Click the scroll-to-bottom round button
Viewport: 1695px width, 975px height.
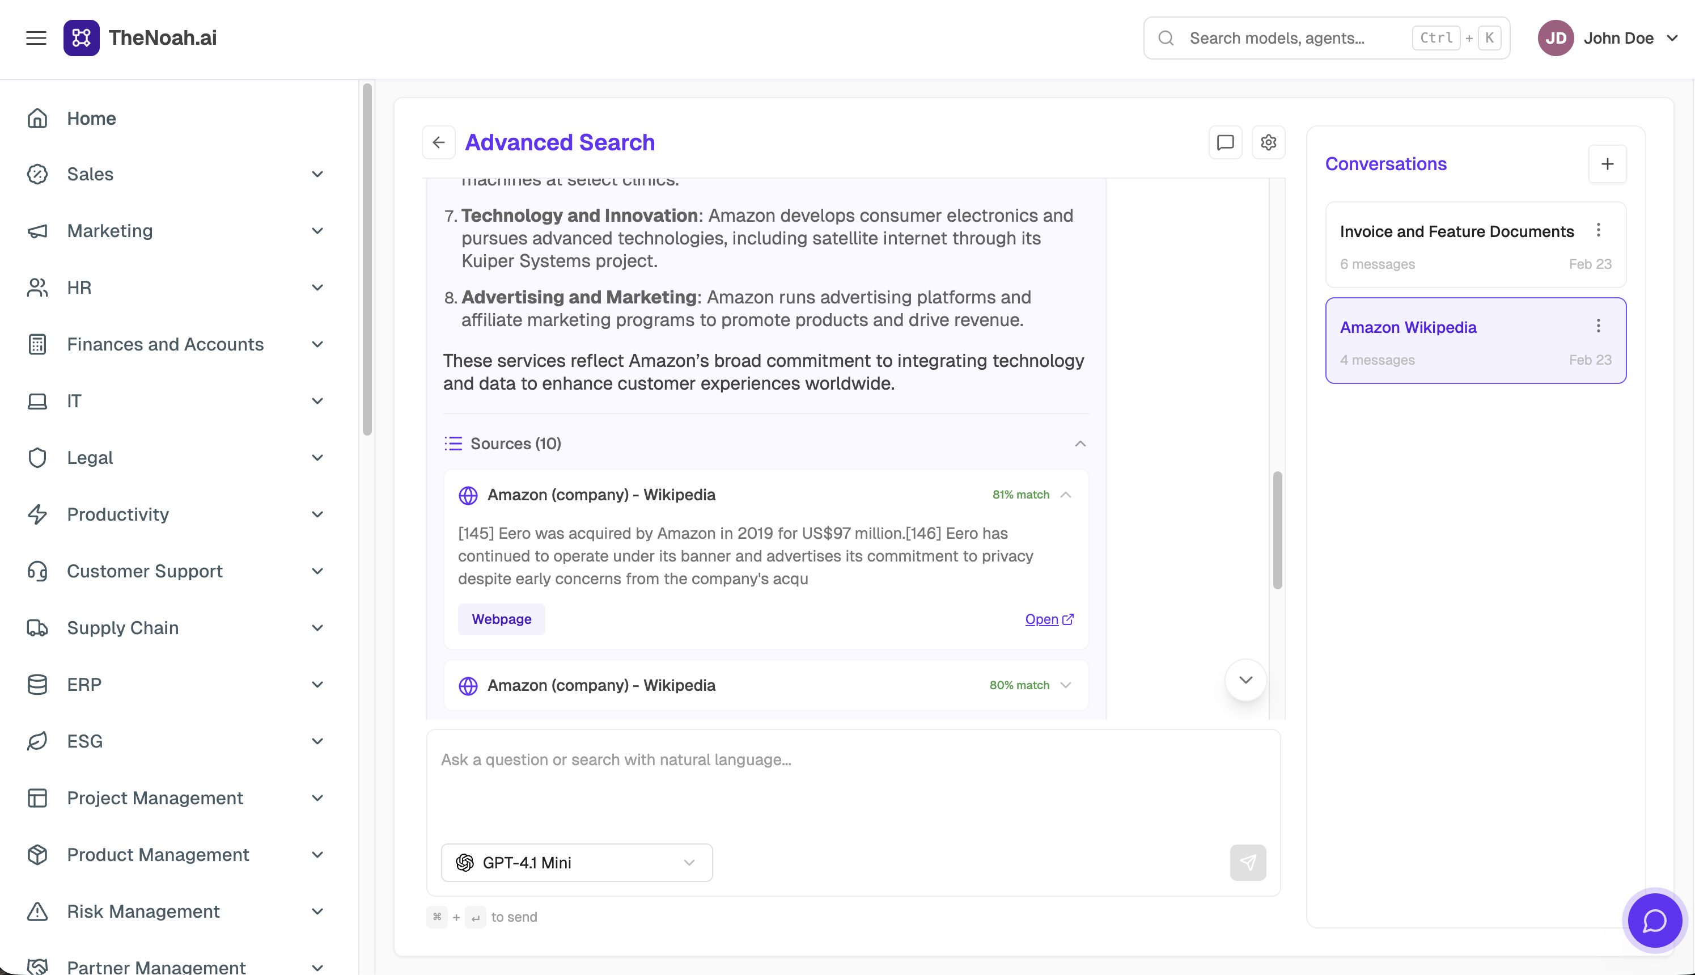pos(1245,681)
